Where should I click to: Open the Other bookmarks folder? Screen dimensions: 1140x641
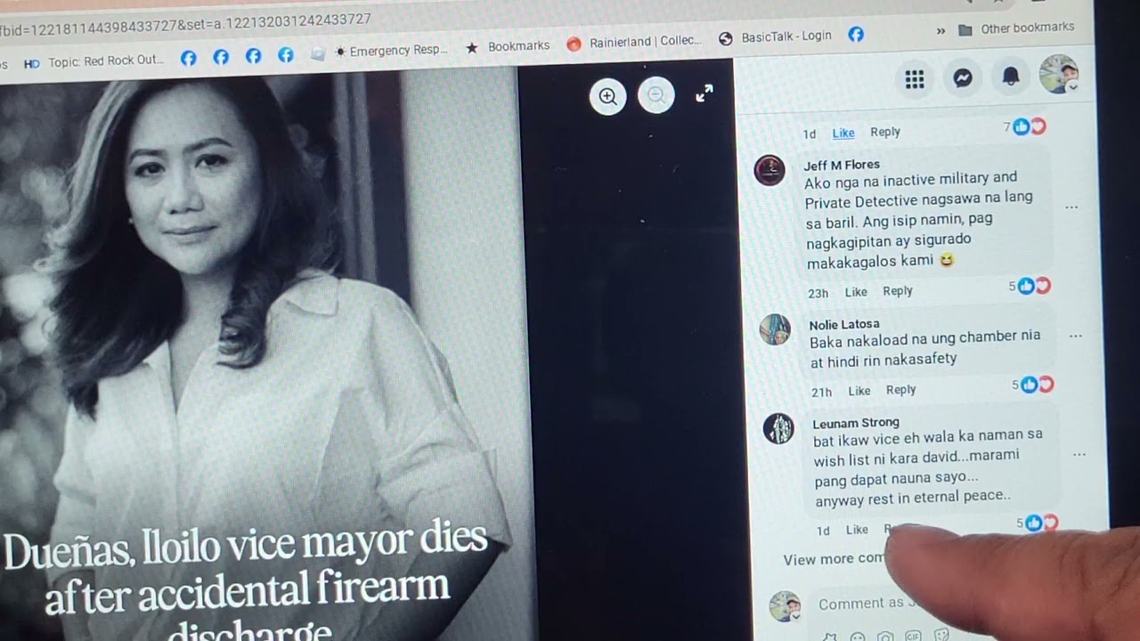click(1016, 28)
